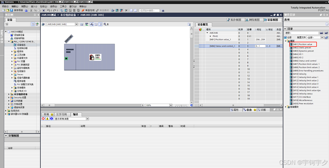Click the split editor horizontally icon
This screenshot has height=168, width=329.
pos(131,10)
